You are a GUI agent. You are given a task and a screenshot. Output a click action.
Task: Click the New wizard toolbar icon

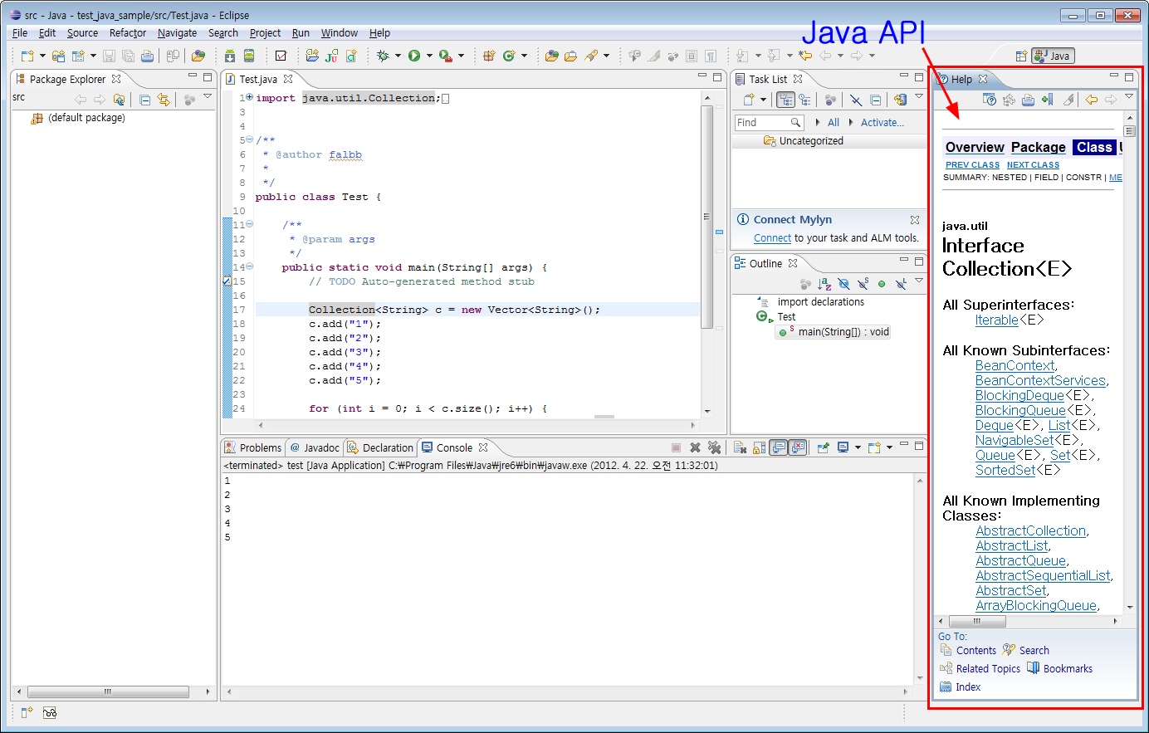(x=27, y=56)
